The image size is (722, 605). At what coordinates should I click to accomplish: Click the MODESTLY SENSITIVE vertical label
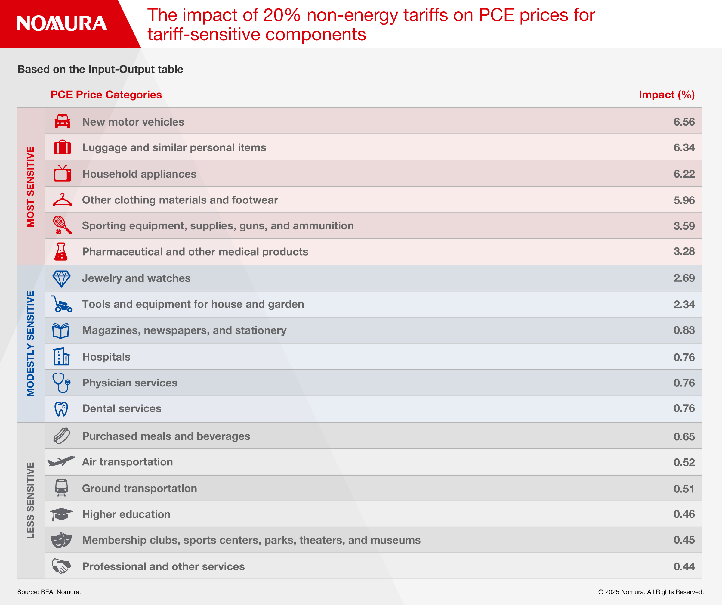click(31, 344)
